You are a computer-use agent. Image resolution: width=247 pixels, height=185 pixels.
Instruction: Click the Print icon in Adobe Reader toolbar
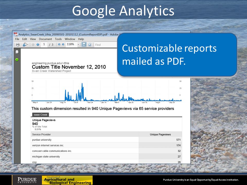point(18,45)
